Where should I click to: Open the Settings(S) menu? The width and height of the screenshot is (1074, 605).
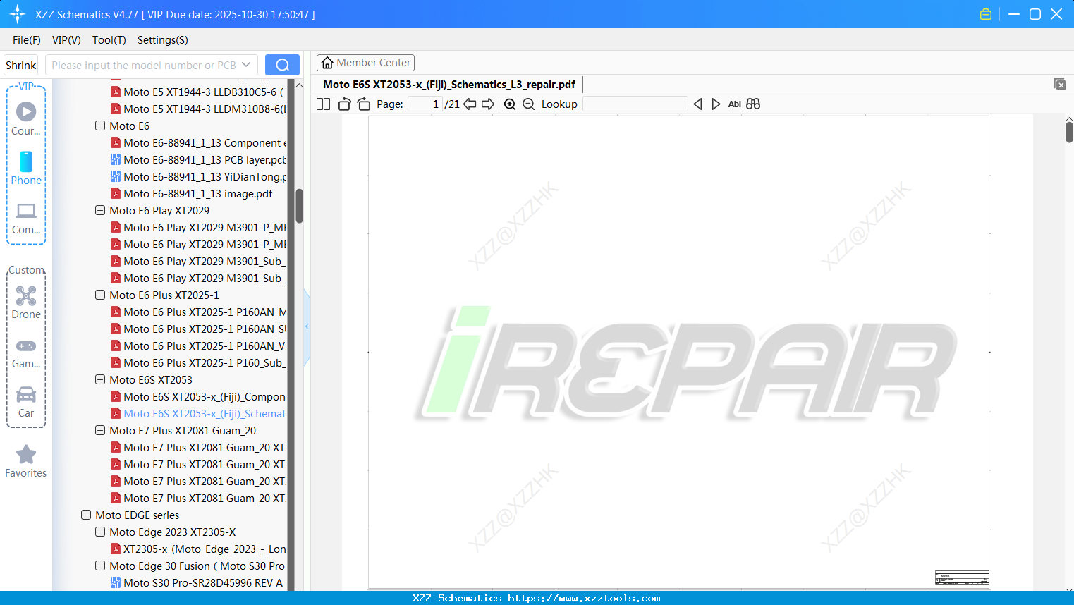[x=163, y=40]
